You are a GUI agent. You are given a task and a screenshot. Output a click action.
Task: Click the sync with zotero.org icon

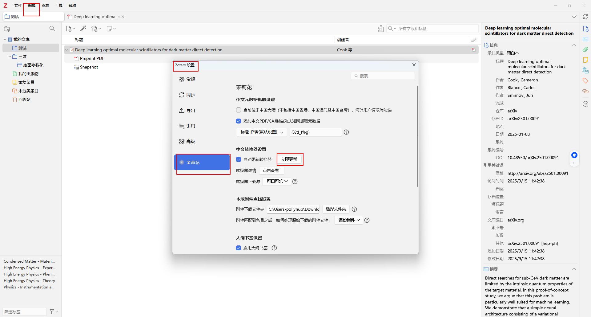(585, 17)
